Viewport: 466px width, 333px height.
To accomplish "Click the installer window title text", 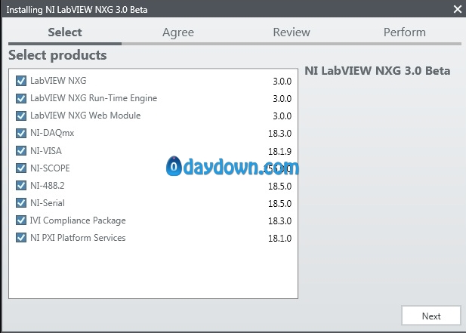I will point(77,10).
